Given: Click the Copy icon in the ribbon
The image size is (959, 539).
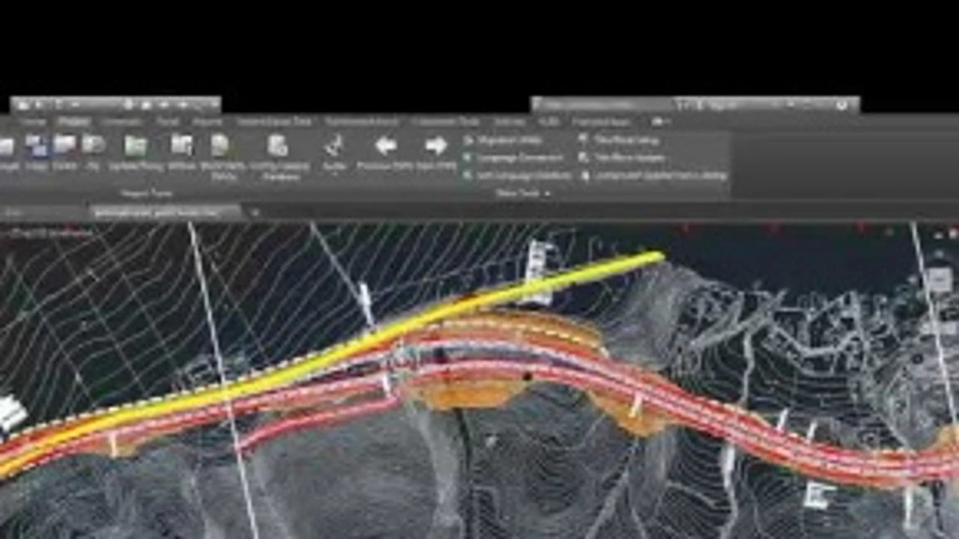Looking at the screenshot, I should pos(37,144).
